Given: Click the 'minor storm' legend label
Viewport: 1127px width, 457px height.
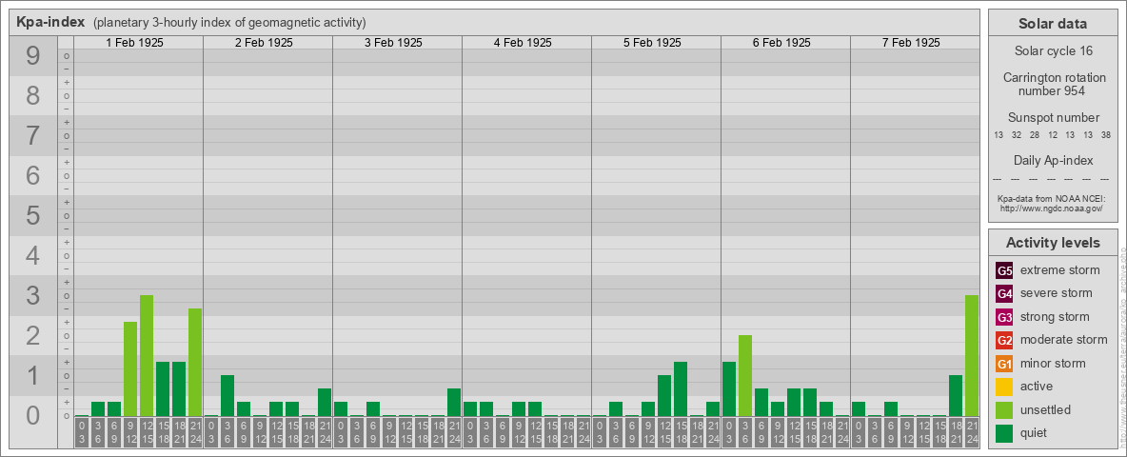Looking at the screenshot, I should pyautogui.click(x=1053, y=363).
